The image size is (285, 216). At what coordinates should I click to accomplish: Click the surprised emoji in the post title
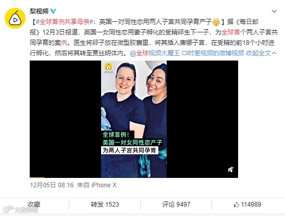point(216,22)
